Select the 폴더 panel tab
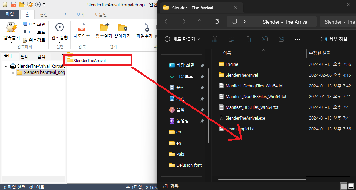Screen dimensions: 356x190 pos(8,56)
